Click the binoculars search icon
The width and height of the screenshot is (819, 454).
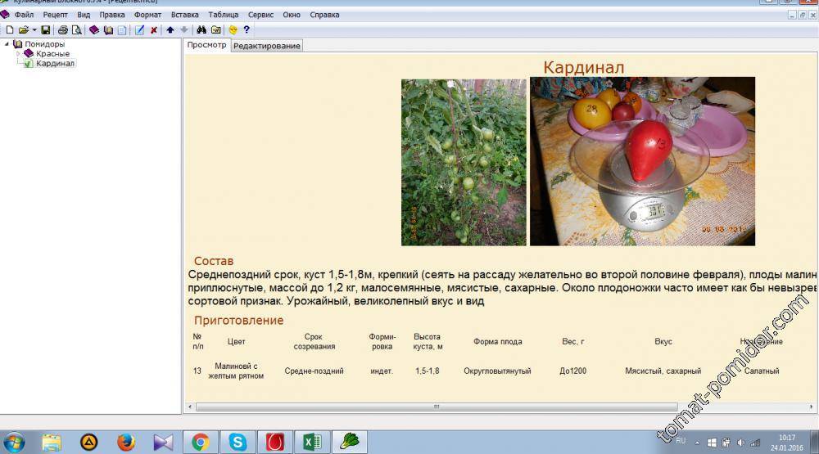(201, 30)
